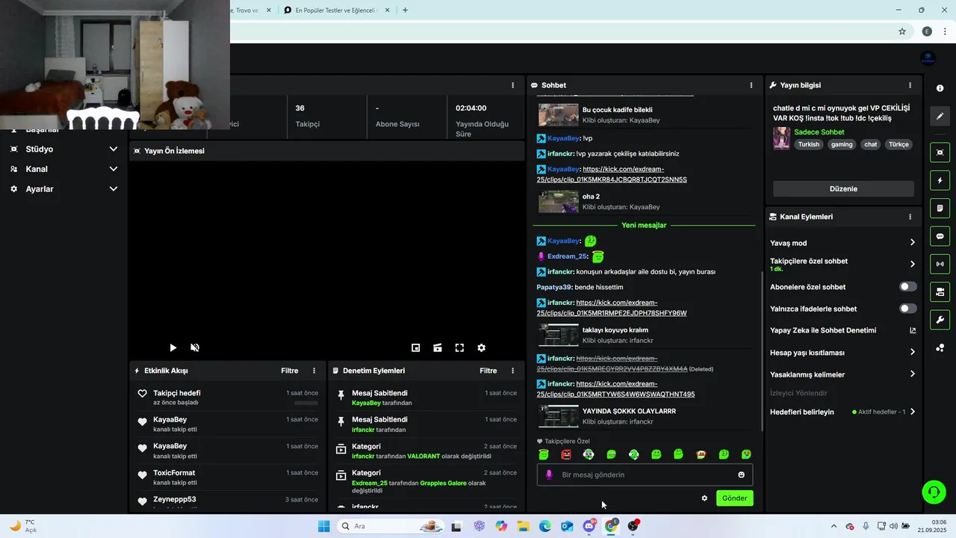The height and width of the screenshot is (538, 956).
Task: Open the green support headset button
Action: (934, 492)
